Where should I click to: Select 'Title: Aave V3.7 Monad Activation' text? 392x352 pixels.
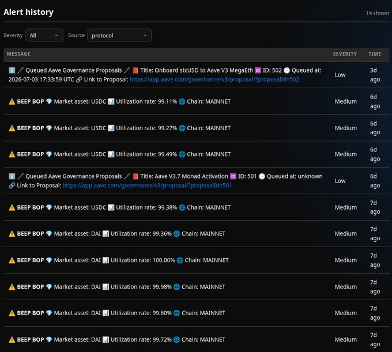184,176
